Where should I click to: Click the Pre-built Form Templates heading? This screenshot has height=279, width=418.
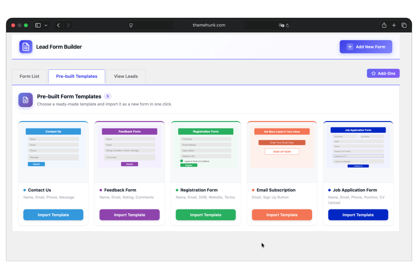69,97
